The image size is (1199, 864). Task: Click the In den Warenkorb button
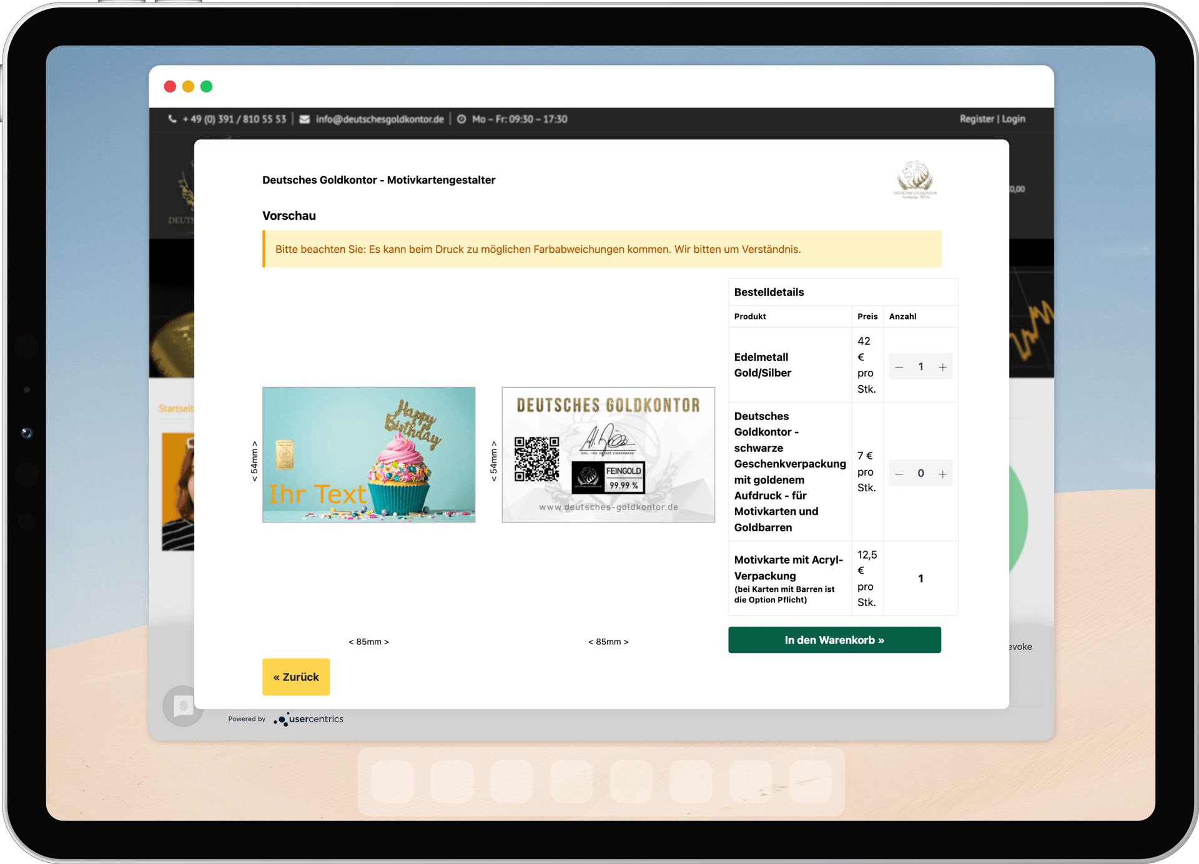pyautogui.click(x=834, y=640)
